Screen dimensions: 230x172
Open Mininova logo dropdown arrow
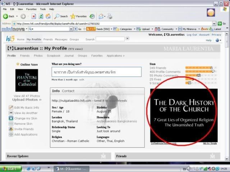(x=27, y=29)
